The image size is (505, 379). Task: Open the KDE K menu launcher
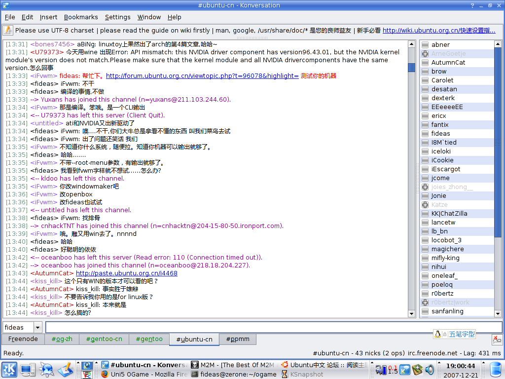point(9,369)
